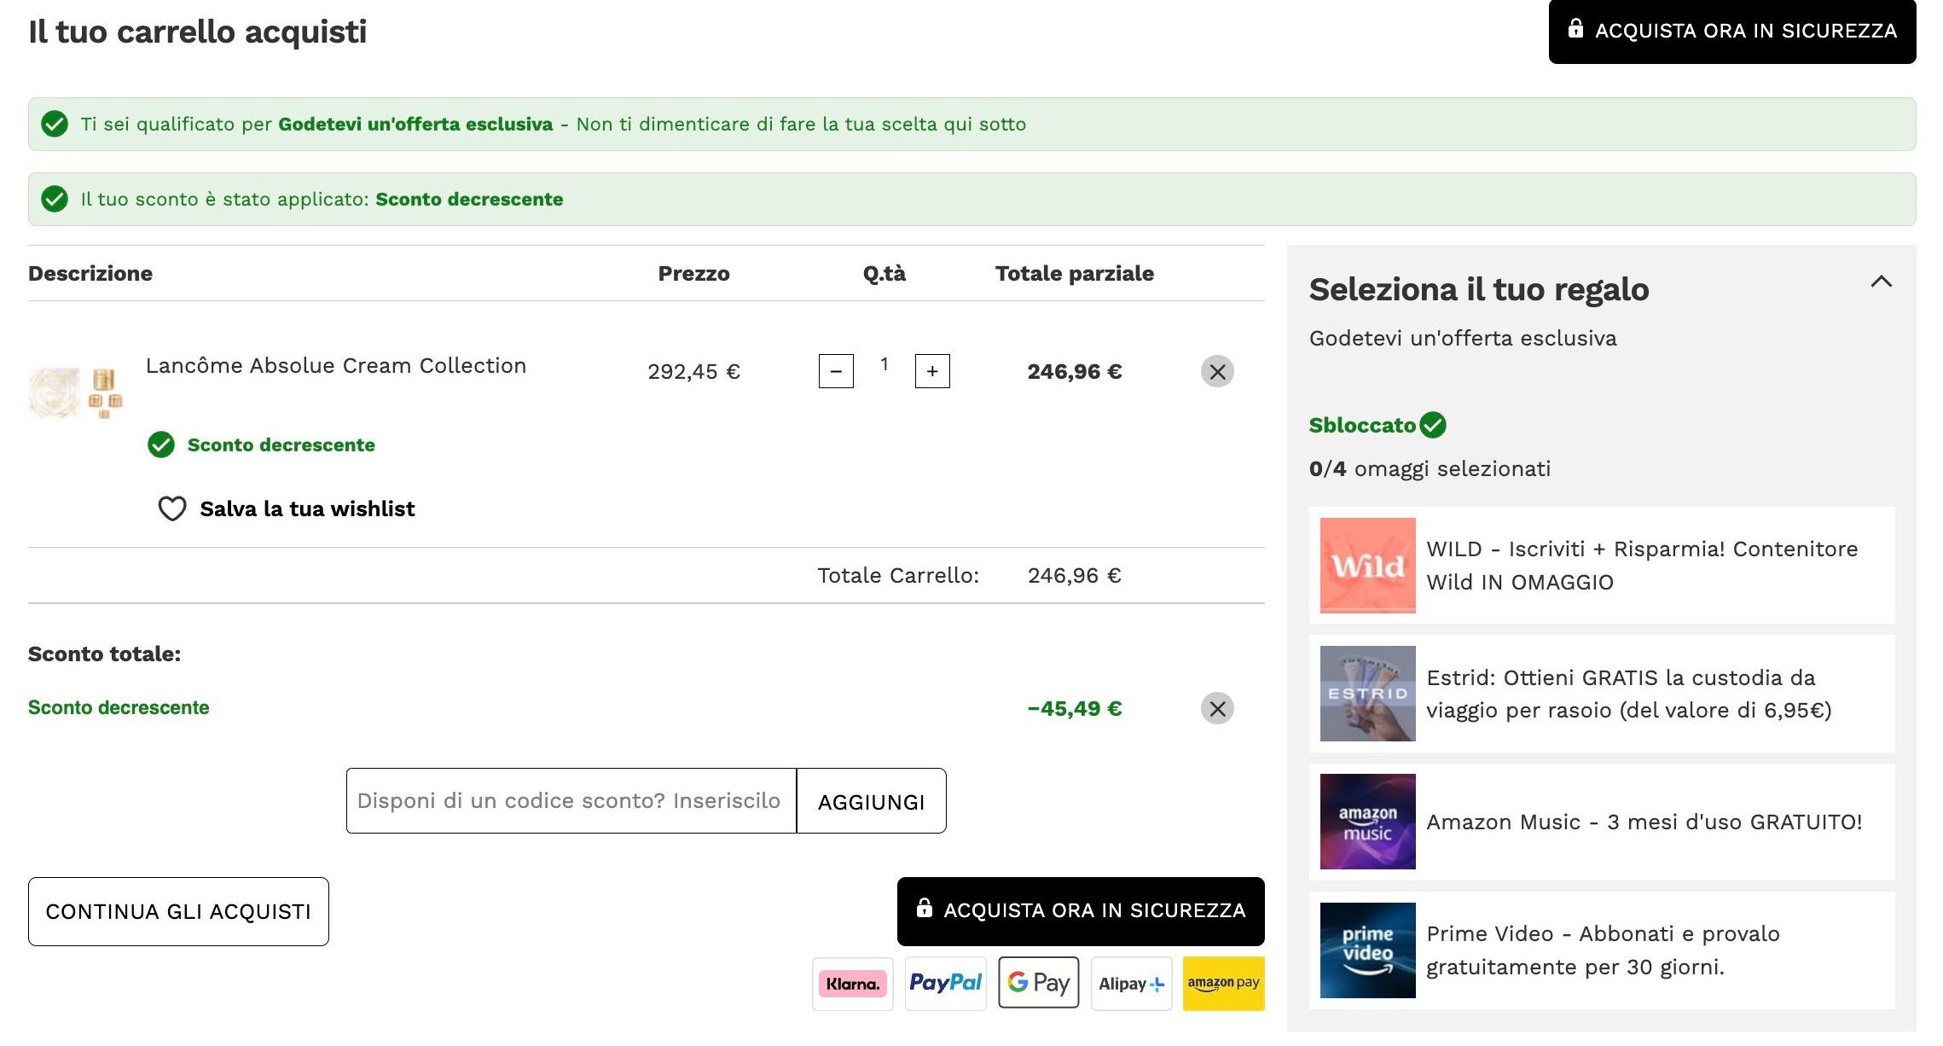Click the green check in the discount applied banner
This screenshot has width=1943, height=1046.
pos(55,199)
